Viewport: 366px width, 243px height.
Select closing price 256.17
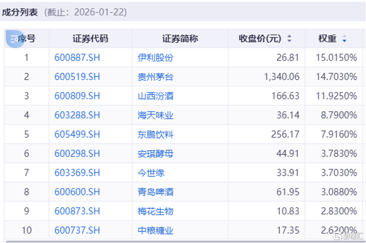tap(285, 134)
